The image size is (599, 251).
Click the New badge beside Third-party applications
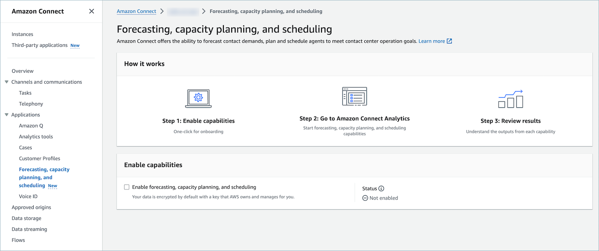tap(75, 45)
